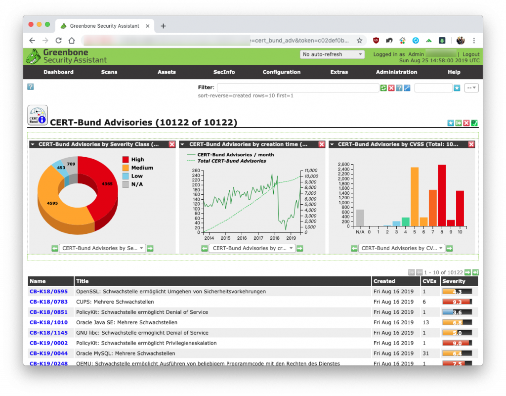Open creation time panel menu triangle
The height and width of the screenshot is (396, 506).
coord(182,144)
